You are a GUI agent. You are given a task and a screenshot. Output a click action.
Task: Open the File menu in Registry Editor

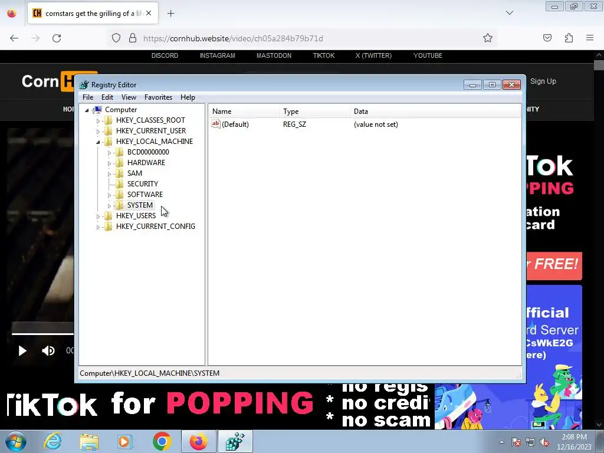[88, 97]
